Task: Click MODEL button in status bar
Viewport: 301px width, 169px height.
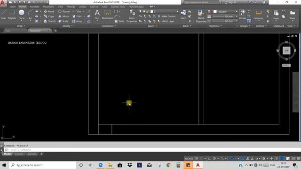Action: pyautogui.click(x=189, y=159)
